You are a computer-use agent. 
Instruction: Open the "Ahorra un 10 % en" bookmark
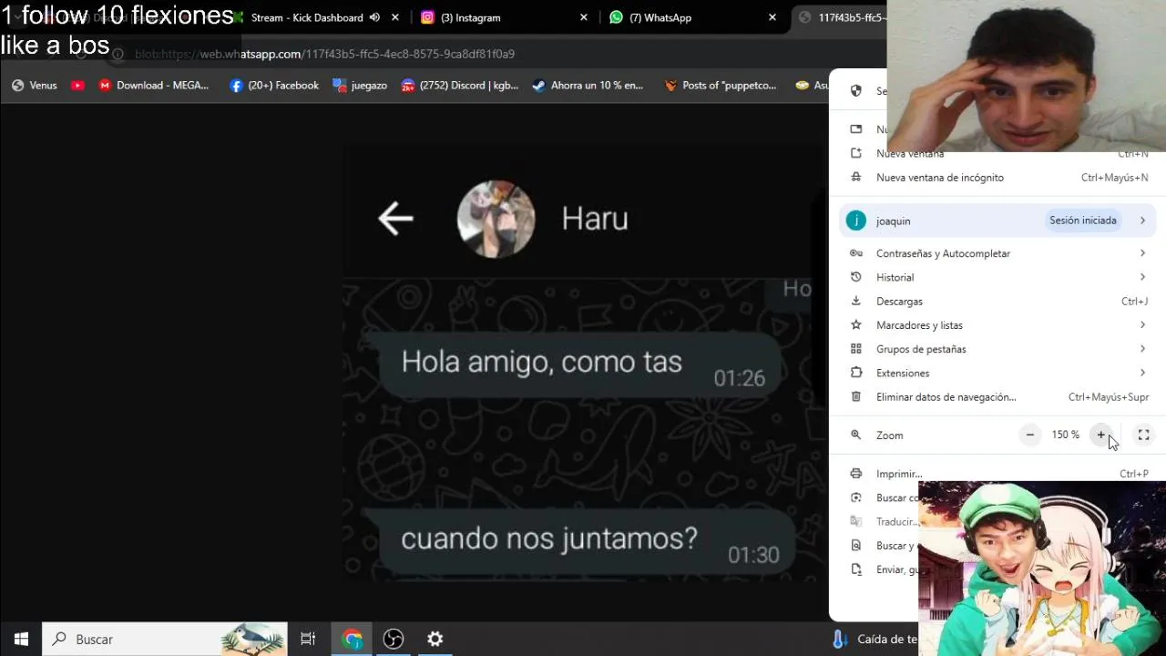[x=588, y=86]
